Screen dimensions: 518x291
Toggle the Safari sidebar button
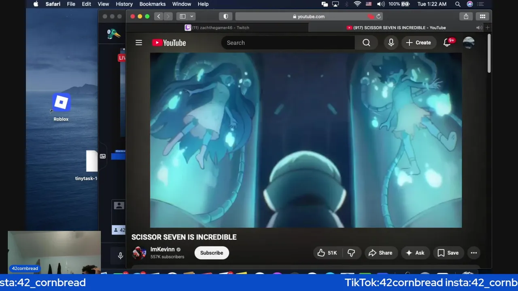183,17
